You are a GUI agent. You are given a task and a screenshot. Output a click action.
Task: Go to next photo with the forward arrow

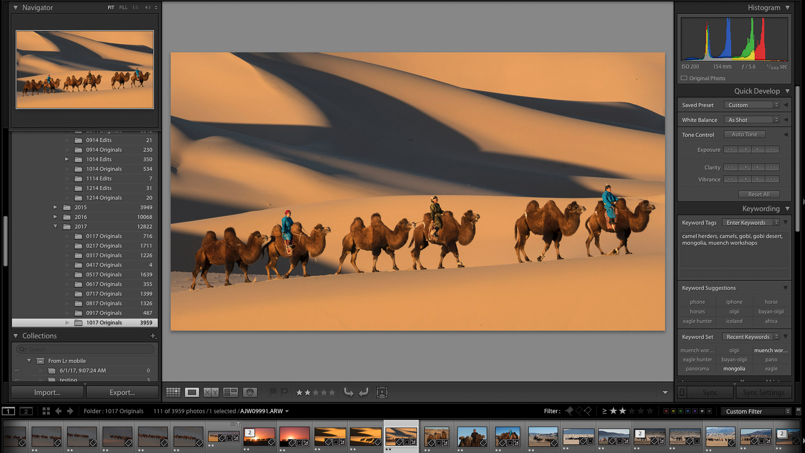(70, 411)
